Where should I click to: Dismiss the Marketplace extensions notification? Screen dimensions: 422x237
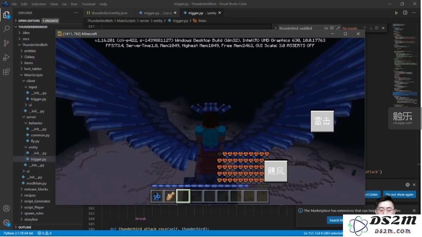(414, 210)
